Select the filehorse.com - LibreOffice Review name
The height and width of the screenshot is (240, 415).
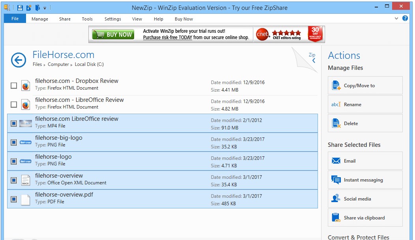[x=79, y=100]
